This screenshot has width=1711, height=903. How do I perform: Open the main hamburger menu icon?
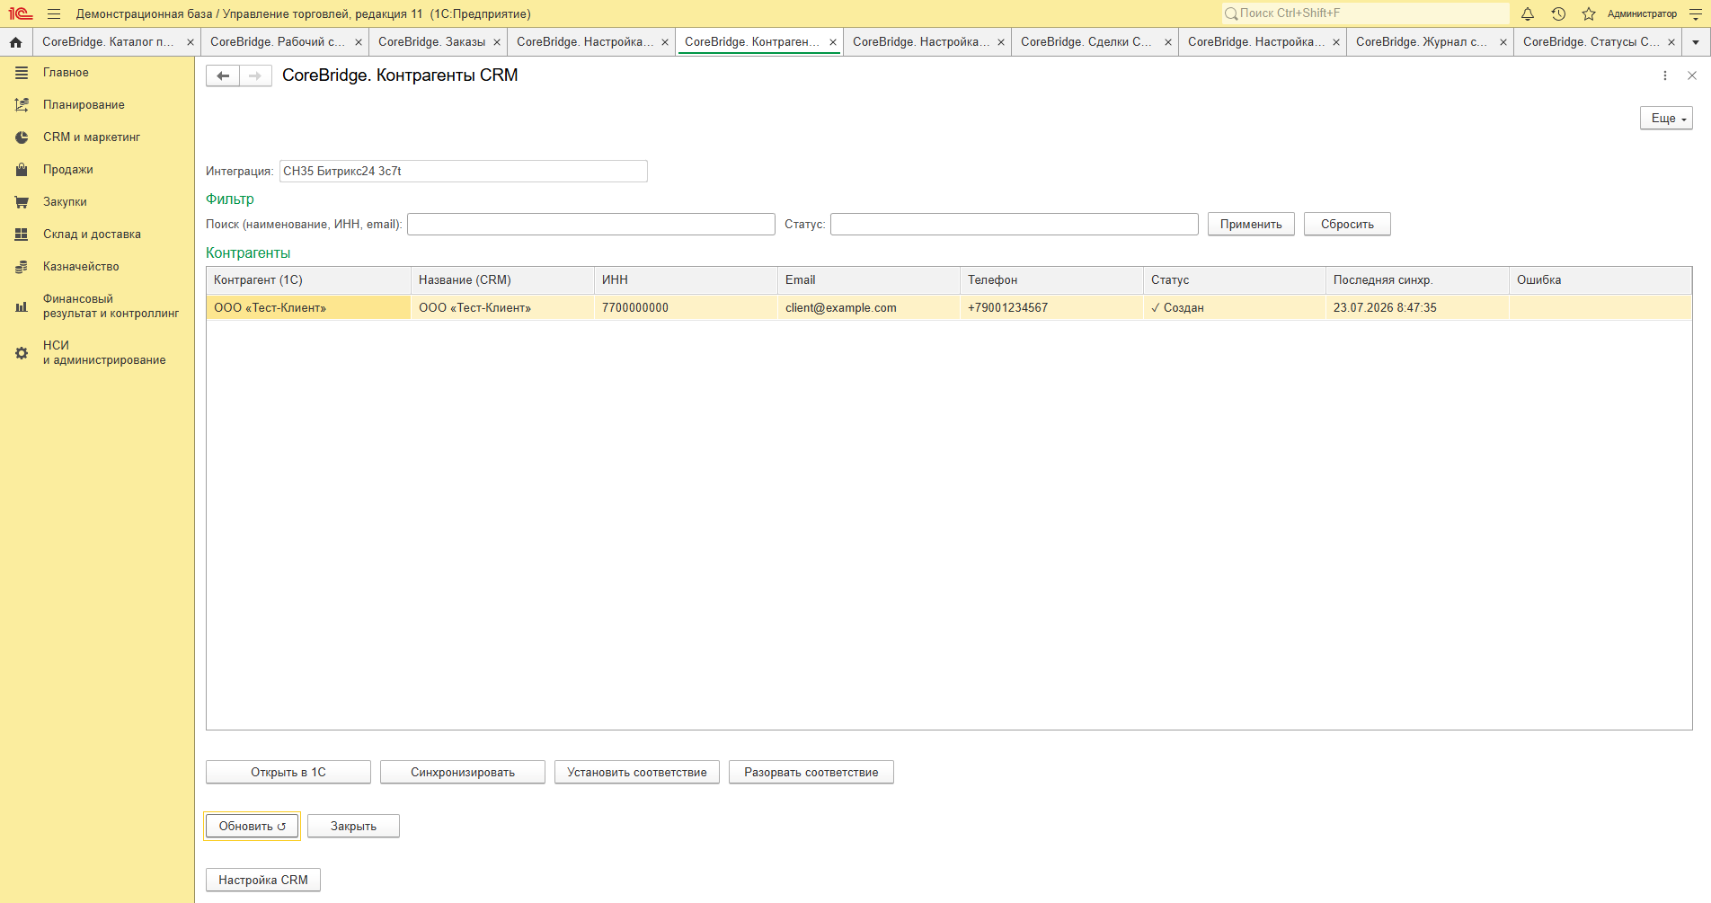pyautogui.click(x=54, y=13)
